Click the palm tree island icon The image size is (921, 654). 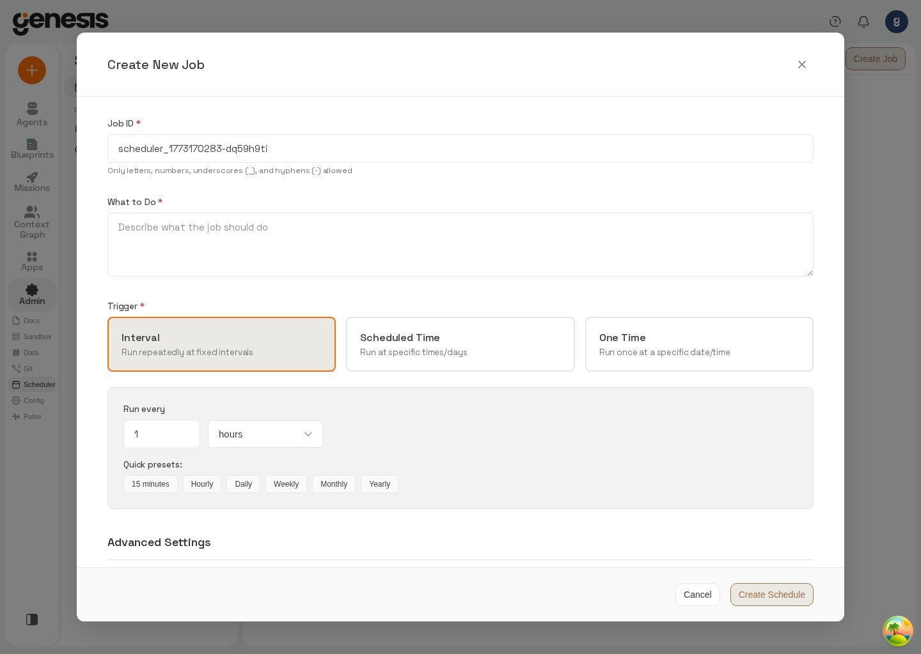click(x=898, y=631)
